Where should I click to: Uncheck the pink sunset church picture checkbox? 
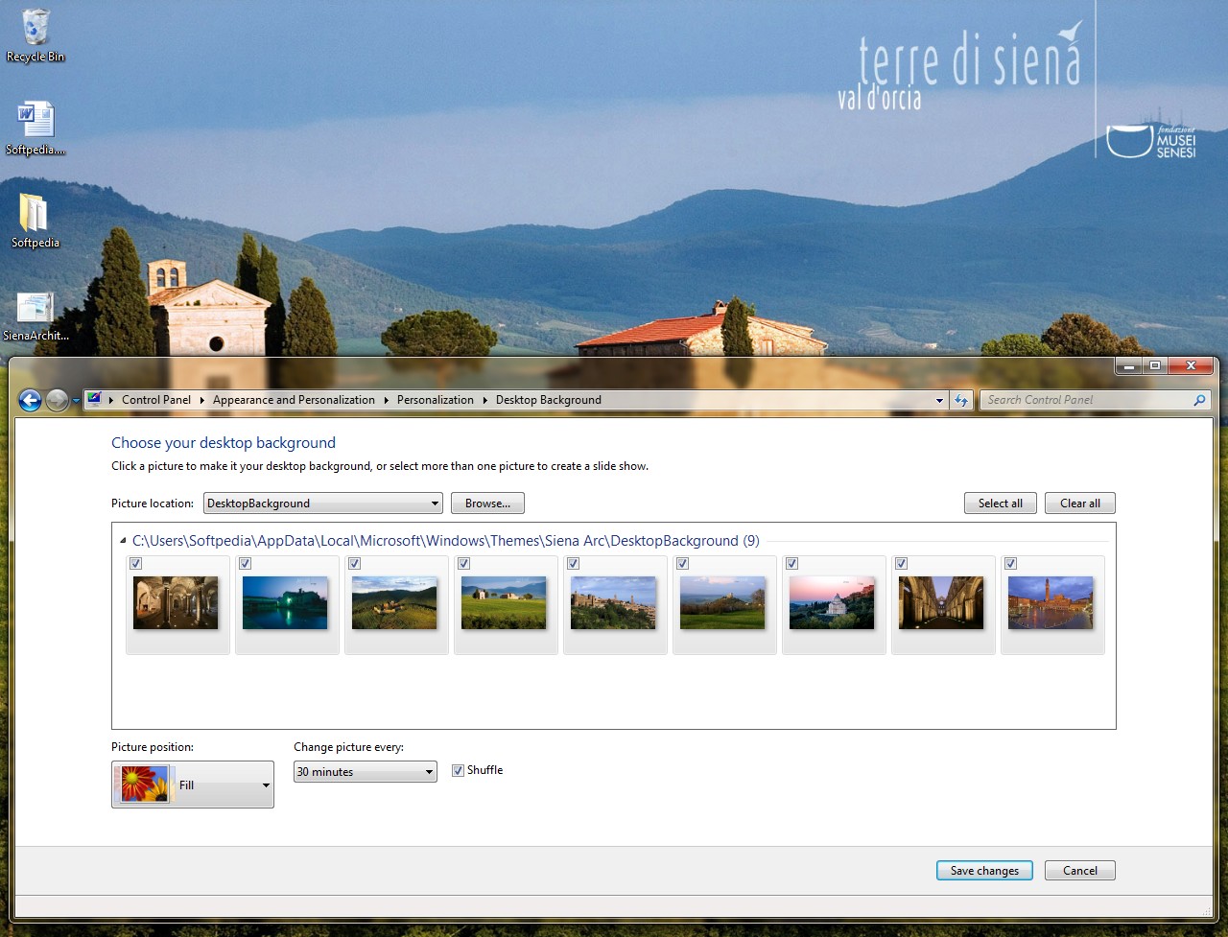click(792, 564)
